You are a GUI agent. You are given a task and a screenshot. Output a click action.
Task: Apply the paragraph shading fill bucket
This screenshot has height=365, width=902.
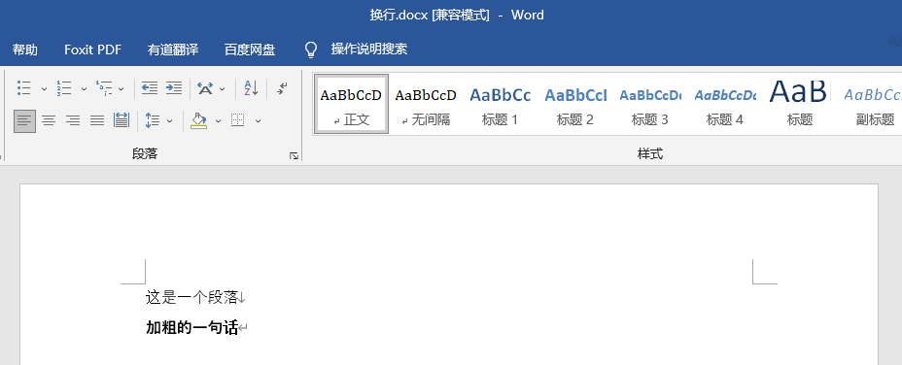pyautogui.click(x=199, y=120)
